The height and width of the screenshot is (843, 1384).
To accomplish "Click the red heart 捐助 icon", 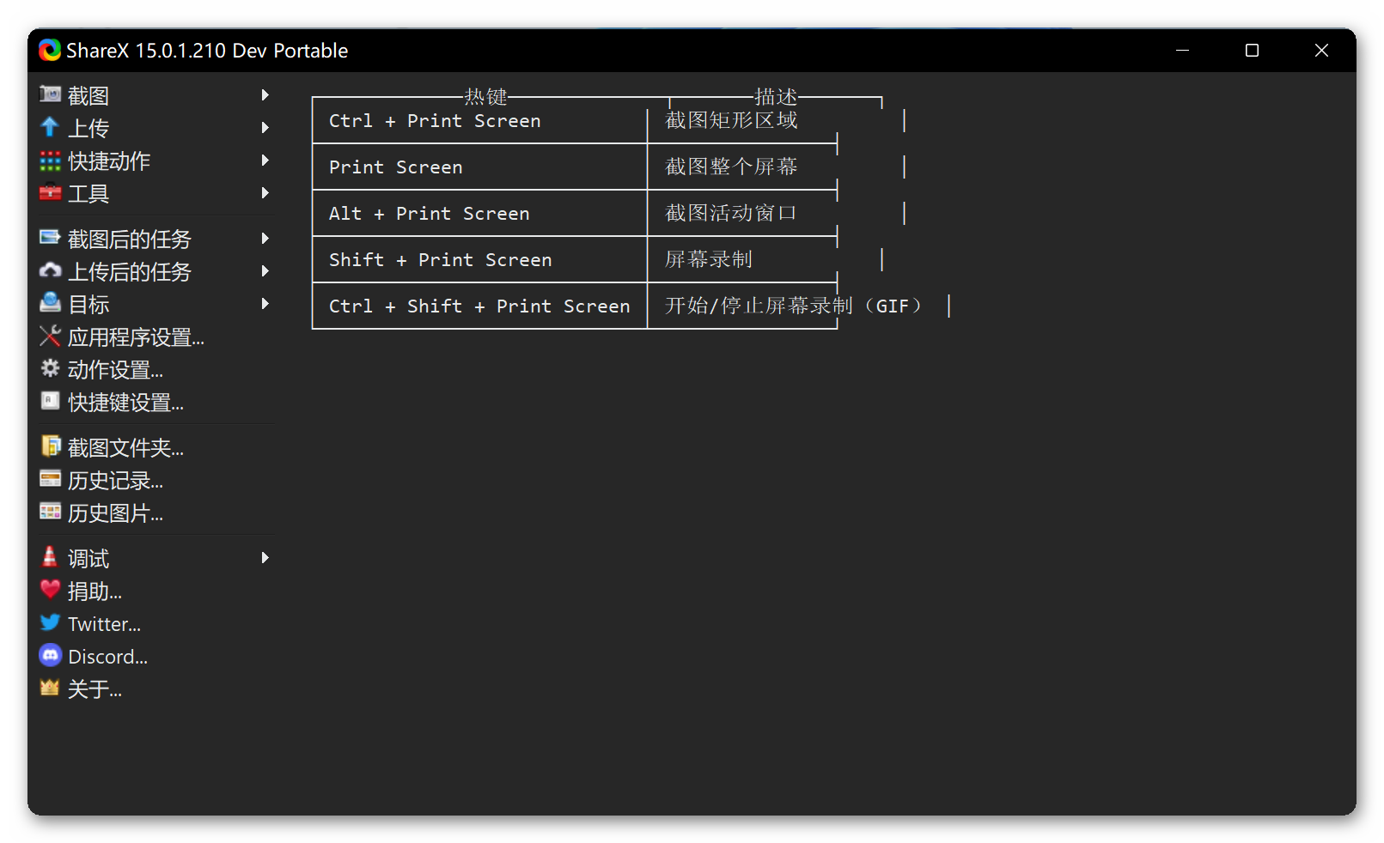I will (x=51, y=590).
